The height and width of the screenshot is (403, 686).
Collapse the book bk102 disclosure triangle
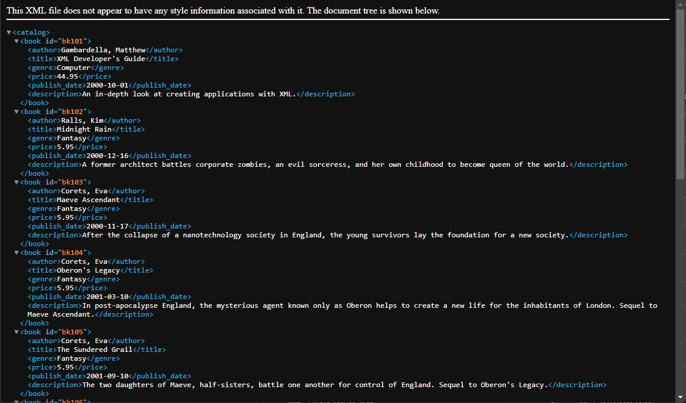click(x=16, y=112)
